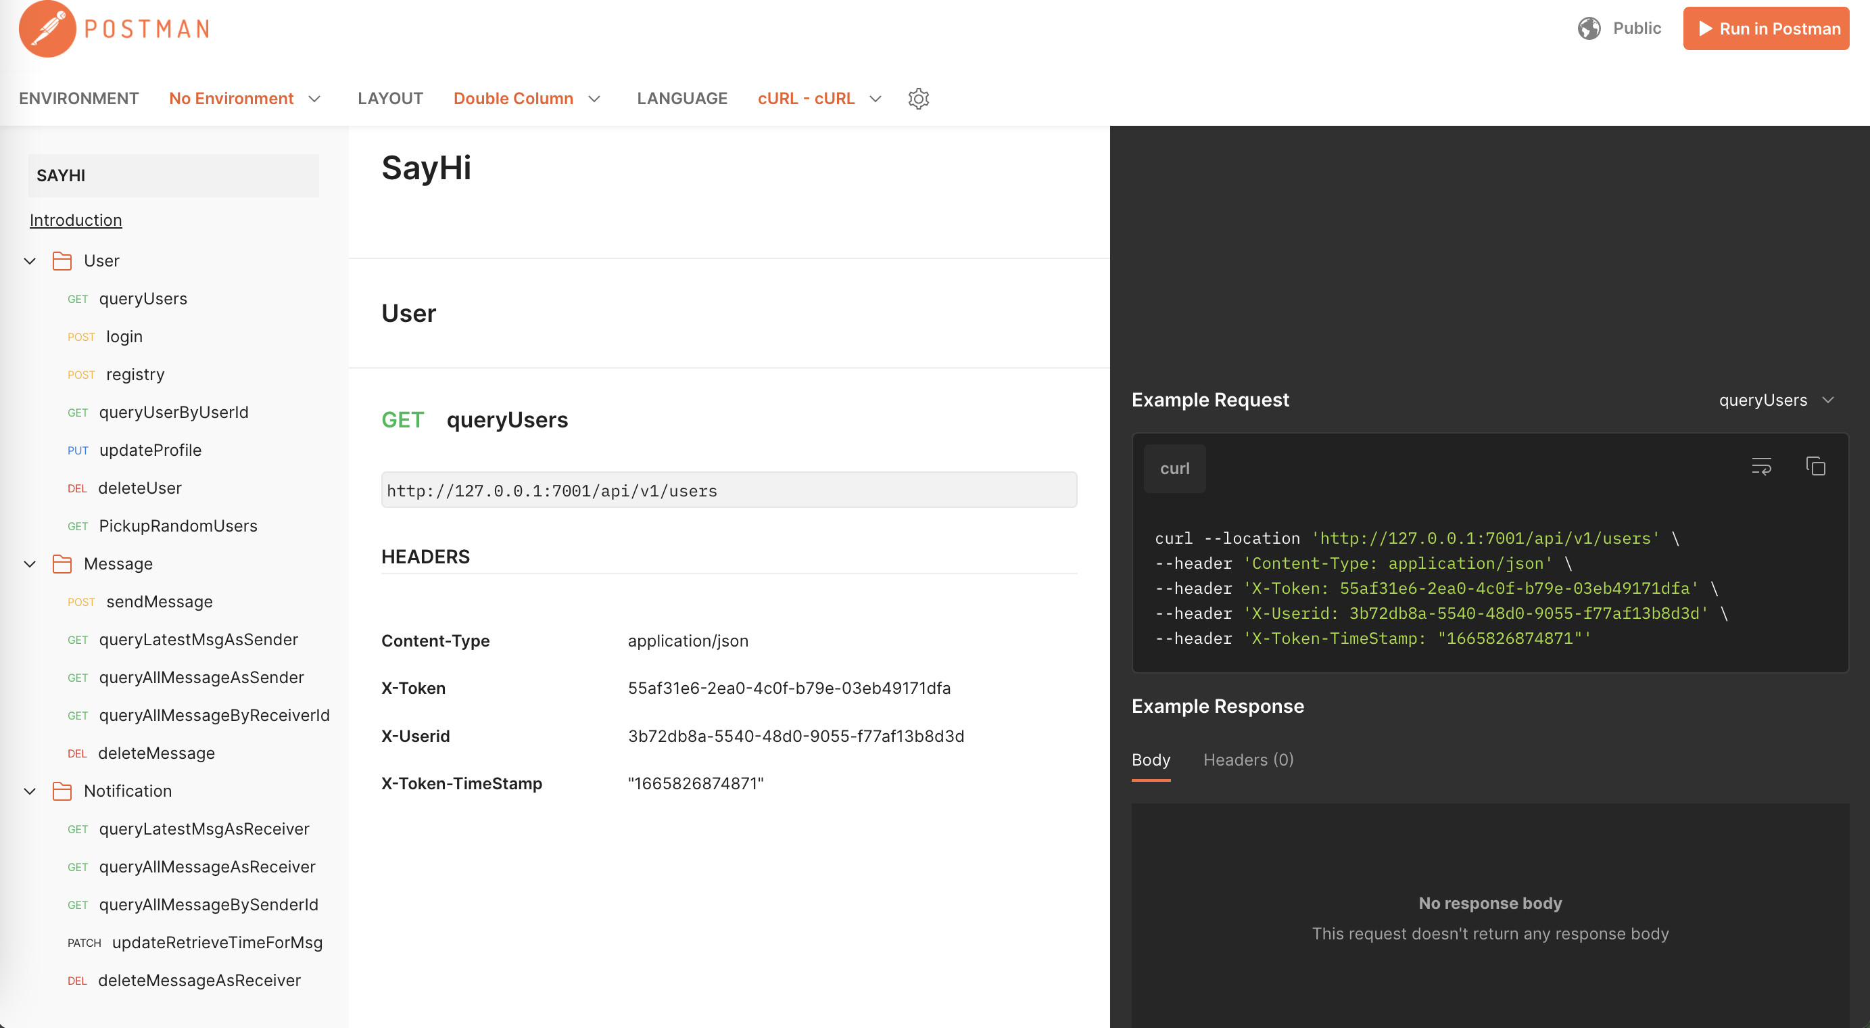
Task: Click the Notification folder icon
Action: click(x=61, y=791)
